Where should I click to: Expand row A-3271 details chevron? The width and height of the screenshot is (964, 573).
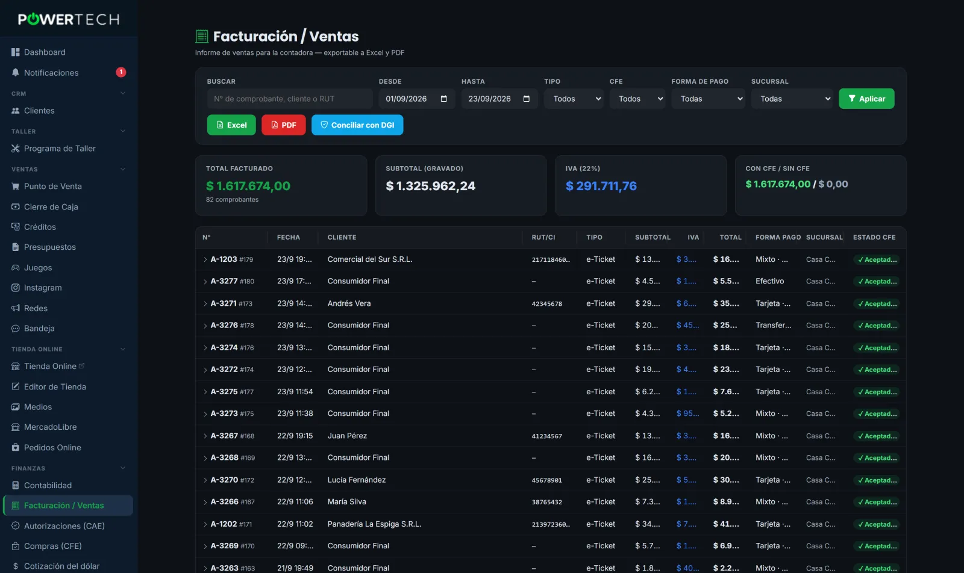[x=205, y=304]
